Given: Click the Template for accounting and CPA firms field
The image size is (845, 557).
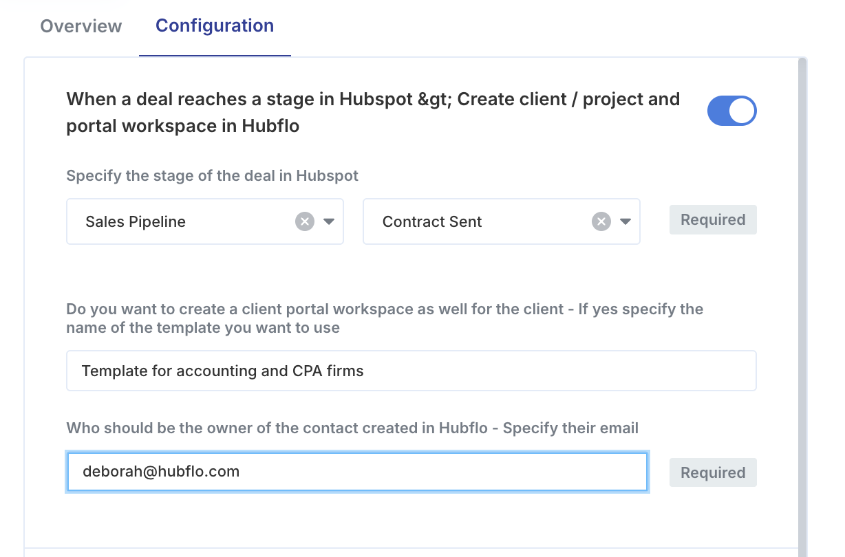Looking at the screenshot, I should [411, 371].
